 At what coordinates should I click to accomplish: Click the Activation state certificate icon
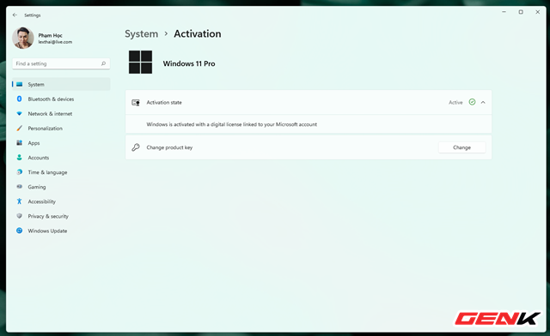click(136, 103)
